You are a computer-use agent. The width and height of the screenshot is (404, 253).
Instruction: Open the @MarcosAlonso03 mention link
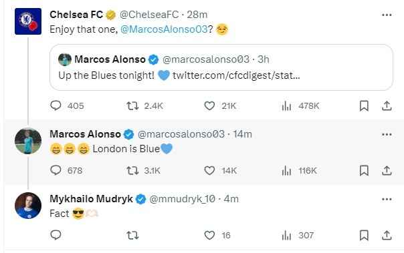point(164,29)
